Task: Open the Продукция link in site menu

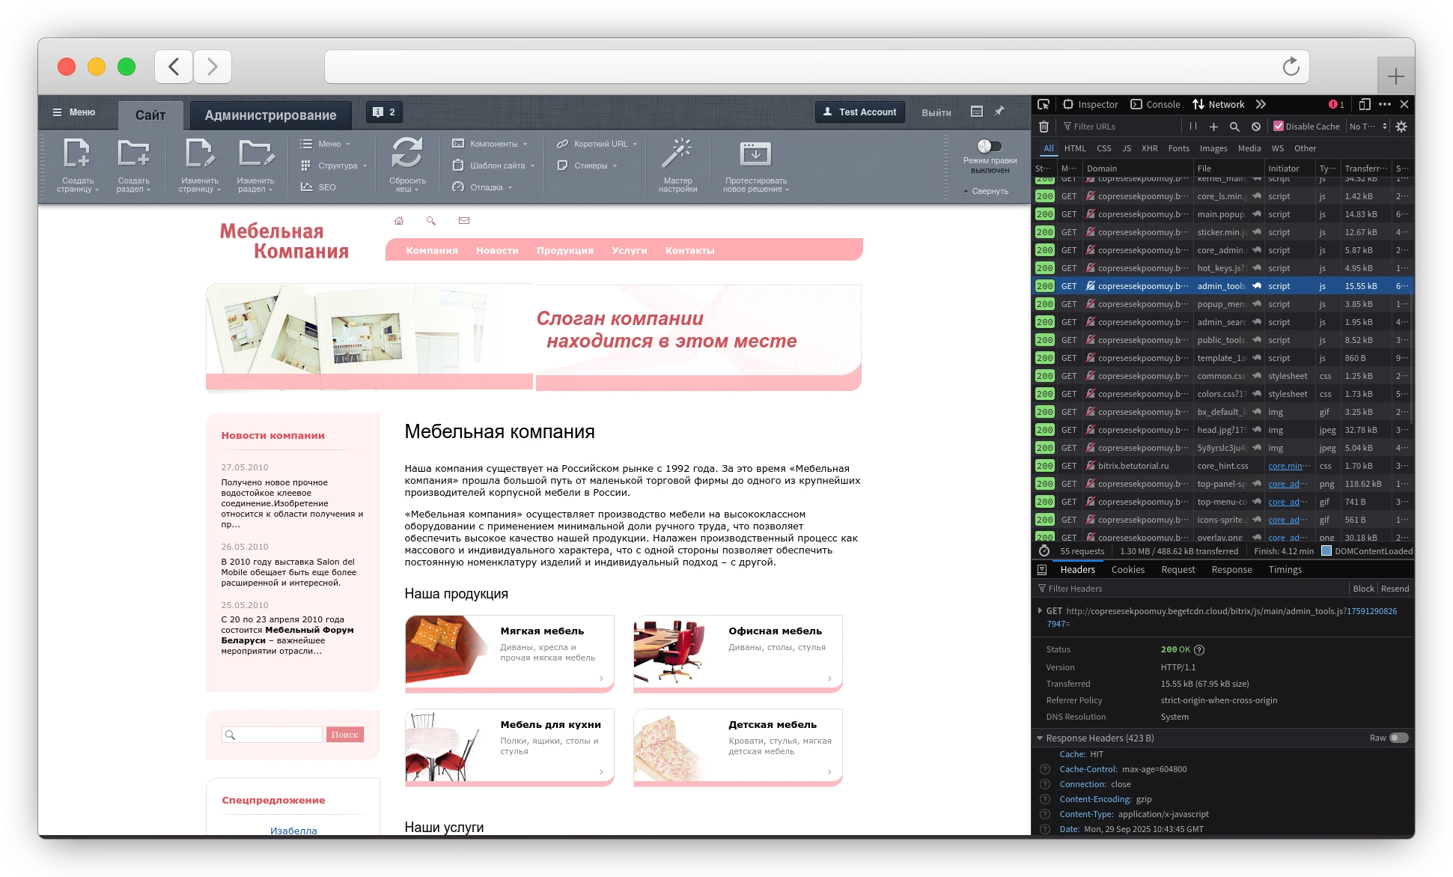Action: tap(564, 251)
